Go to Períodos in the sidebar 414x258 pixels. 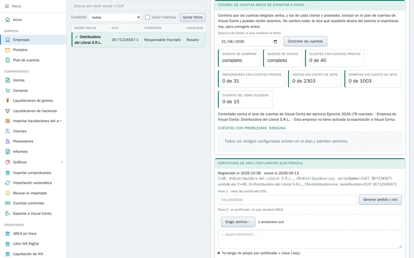(x=33, y=50)
